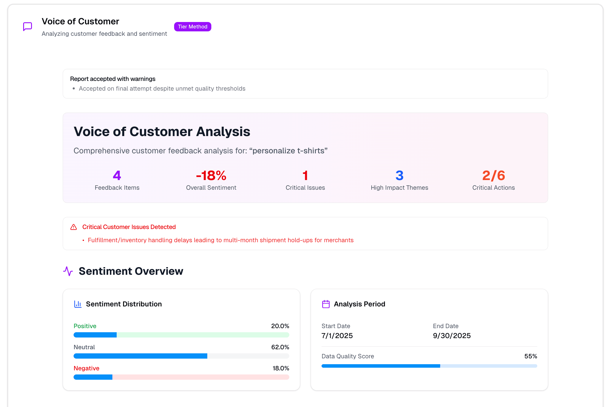Switch focus to the Sentiment Overview section header
This screenshot has width=612, height=407.
[x=131, y=271]
